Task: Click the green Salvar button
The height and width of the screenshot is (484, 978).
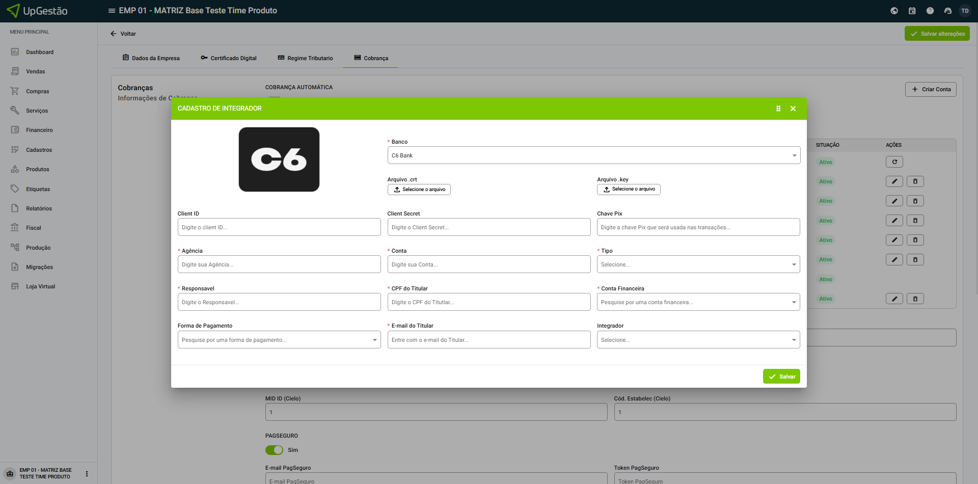Action: 781,377
